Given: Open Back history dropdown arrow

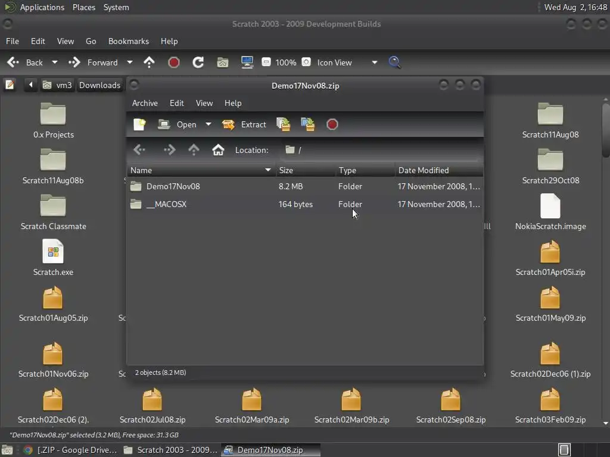Looking at the screenshot, I should click(x=55, y=62).
